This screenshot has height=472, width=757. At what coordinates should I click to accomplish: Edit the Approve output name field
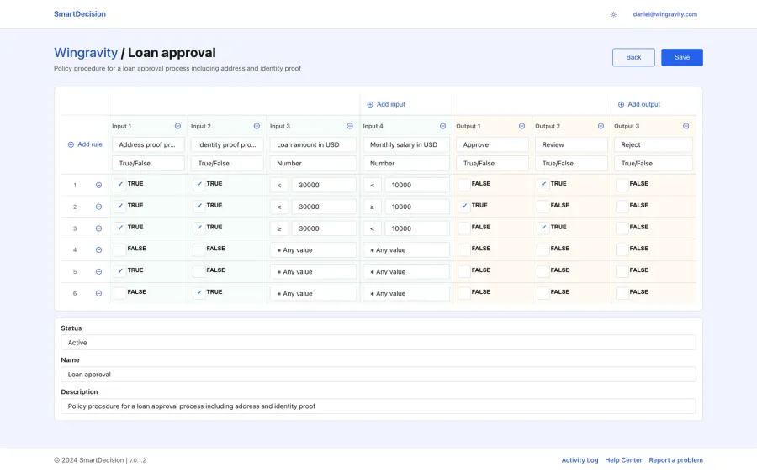[492, 144]
